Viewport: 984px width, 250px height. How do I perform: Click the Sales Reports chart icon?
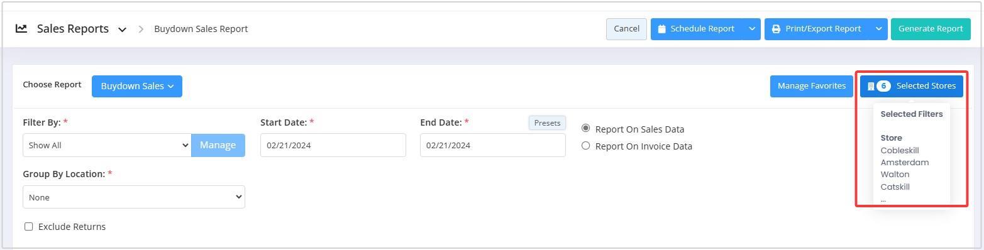pos(21,28)
